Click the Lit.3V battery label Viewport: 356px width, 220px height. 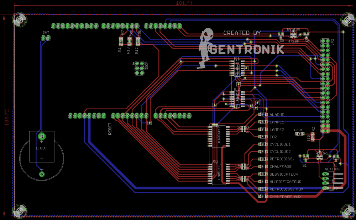[x=41, y=148]
